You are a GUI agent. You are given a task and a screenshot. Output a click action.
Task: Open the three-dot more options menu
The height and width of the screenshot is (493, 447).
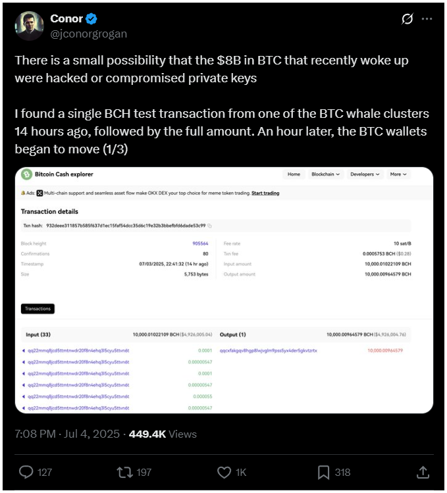point(427,19)
